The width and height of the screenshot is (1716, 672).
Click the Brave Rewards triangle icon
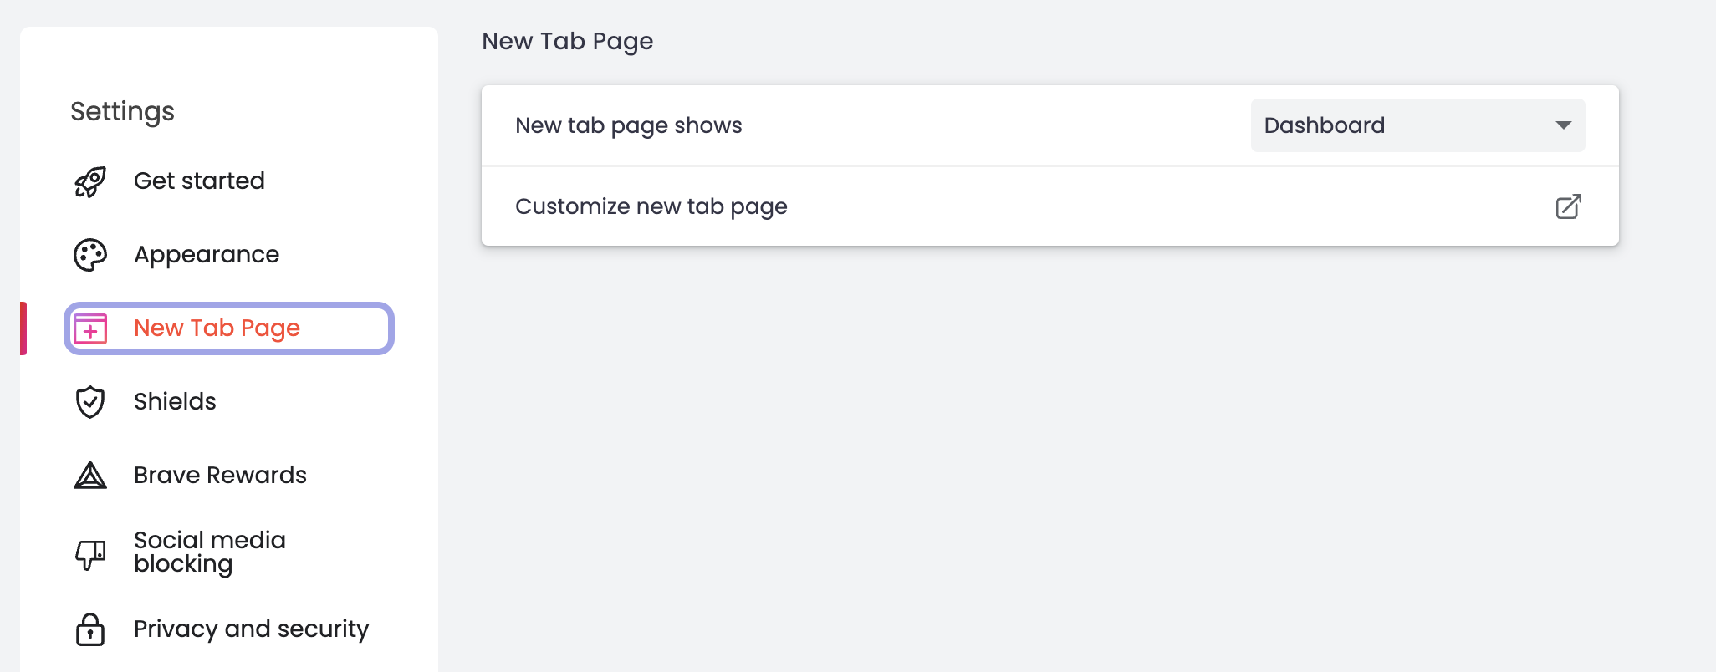[x=90, y=475]
